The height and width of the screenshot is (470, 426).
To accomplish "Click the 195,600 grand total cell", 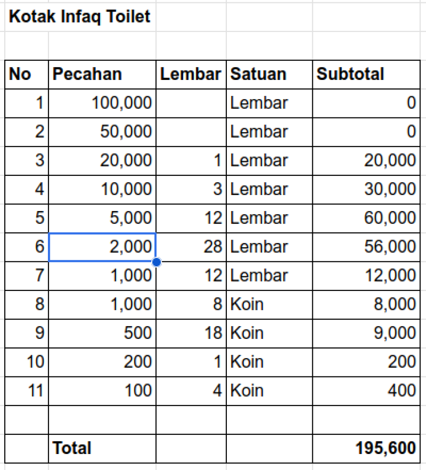I will tap(366, 448).
